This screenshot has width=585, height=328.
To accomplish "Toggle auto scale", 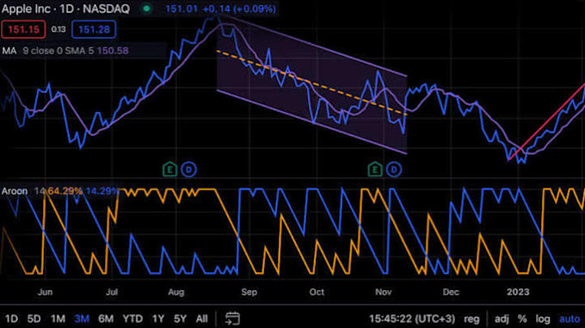I will (570, 319).
